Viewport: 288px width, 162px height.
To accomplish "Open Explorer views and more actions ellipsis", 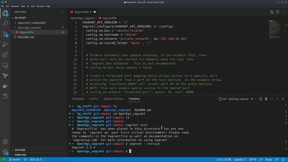I will 63,12.
